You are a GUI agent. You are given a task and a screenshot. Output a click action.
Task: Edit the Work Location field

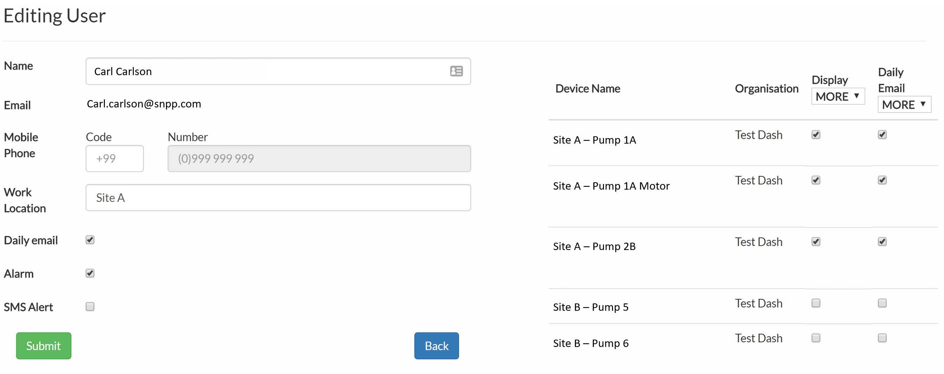[x=278, y=198]
